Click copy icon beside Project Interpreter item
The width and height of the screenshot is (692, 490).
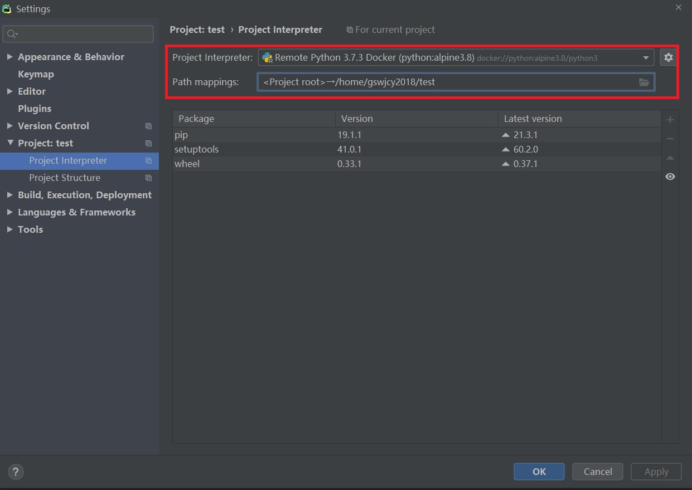pos(148,160)
